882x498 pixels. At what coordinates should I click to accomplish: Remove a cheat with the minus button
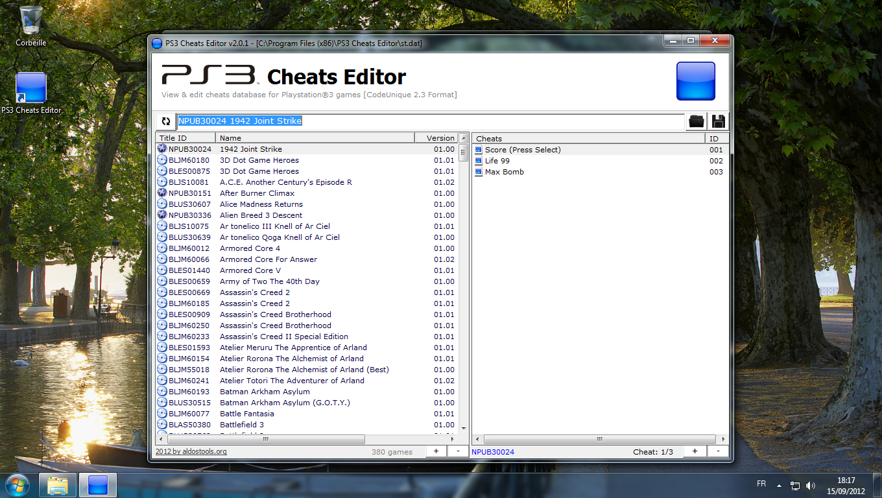point(718,451)
